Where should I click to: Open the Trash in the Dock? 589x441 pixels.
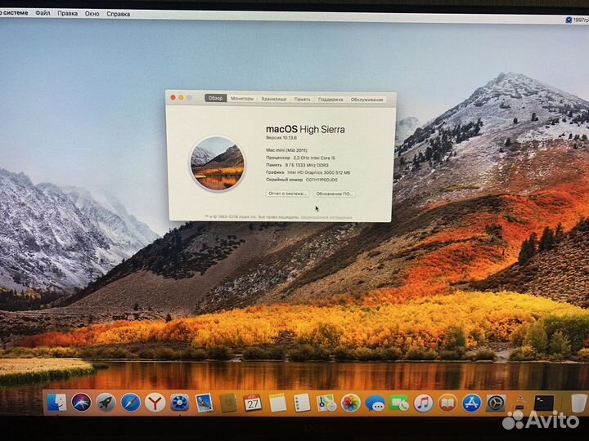[x=578, y=403]
